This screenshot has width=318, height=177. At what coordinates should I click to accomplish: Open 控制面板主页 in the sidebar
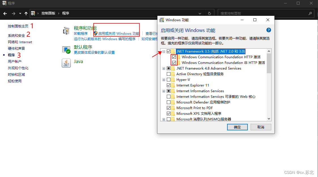[x=18, y=26]
